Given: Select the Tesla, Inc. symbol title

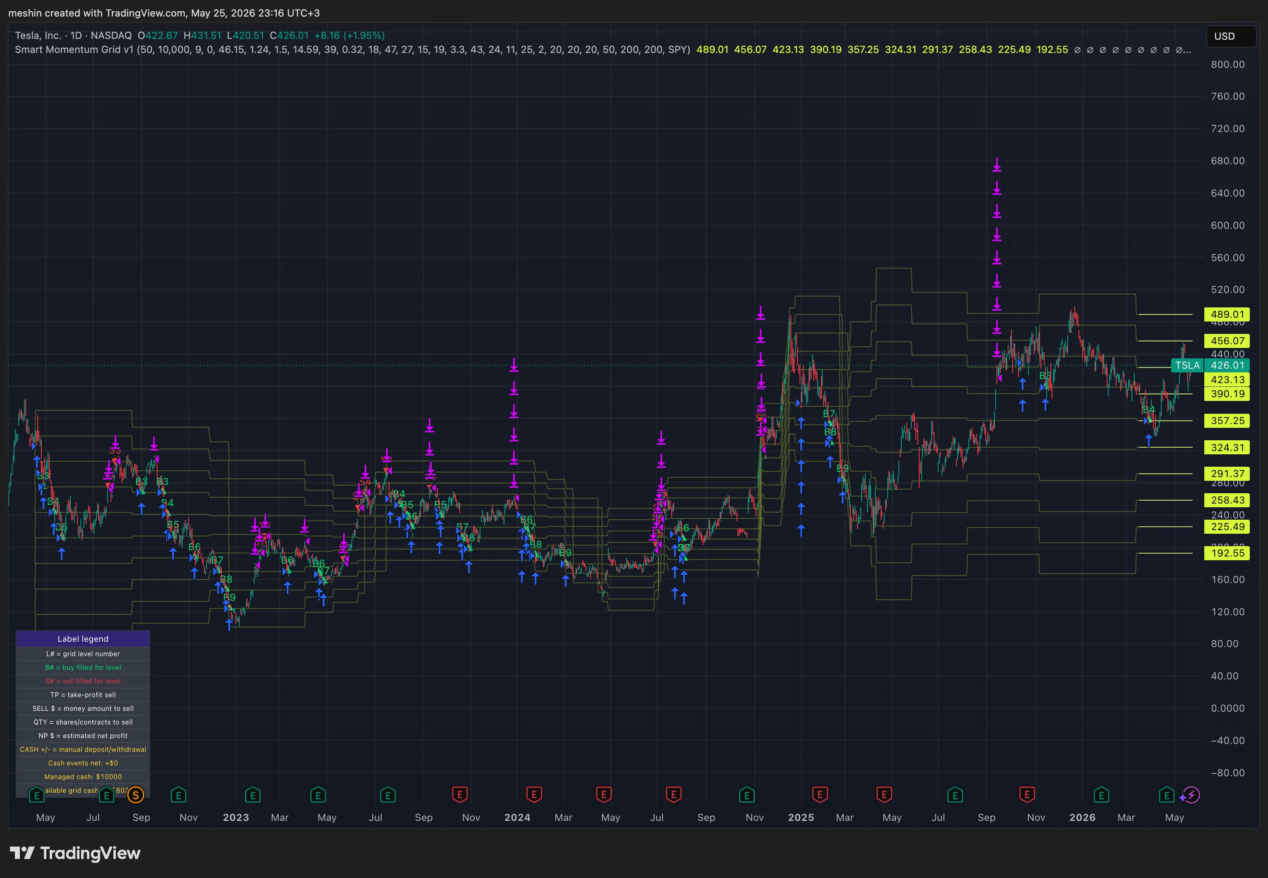Looking at the screenshot, I should 38,35.
